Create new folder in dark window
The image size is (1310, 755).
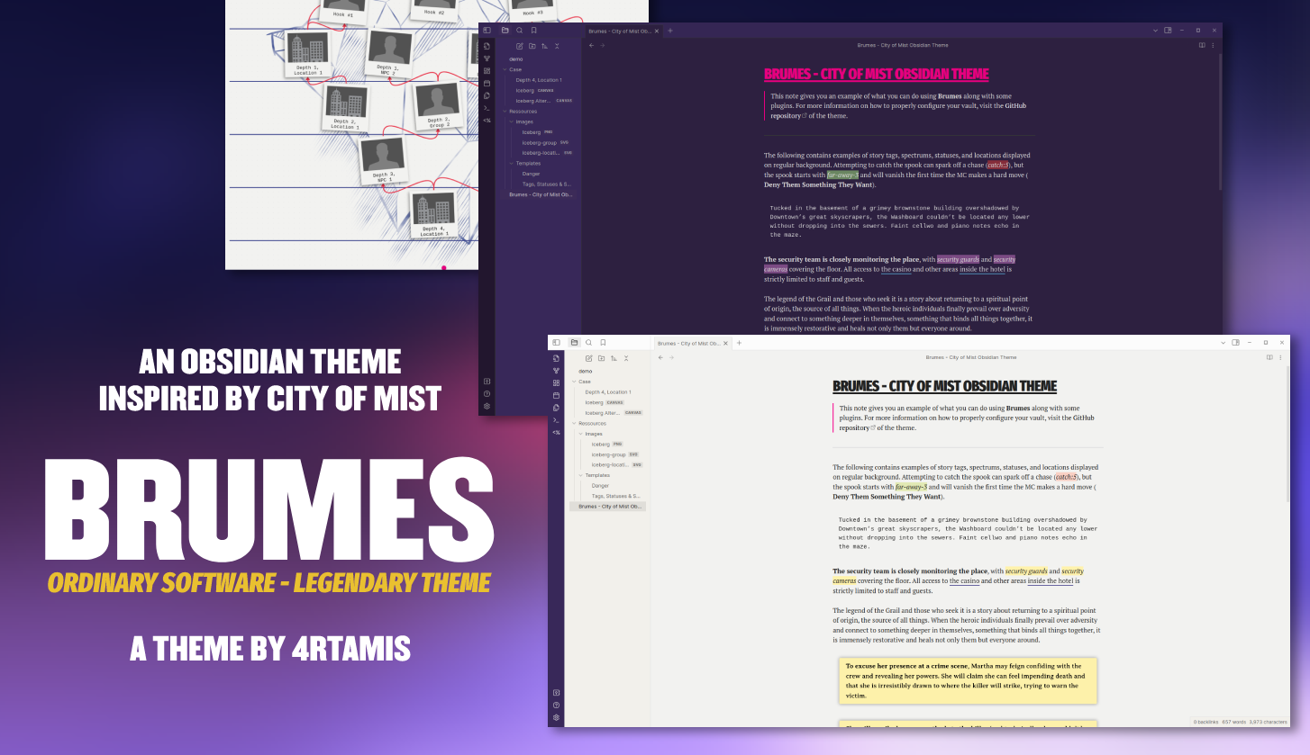pos(532,46)
